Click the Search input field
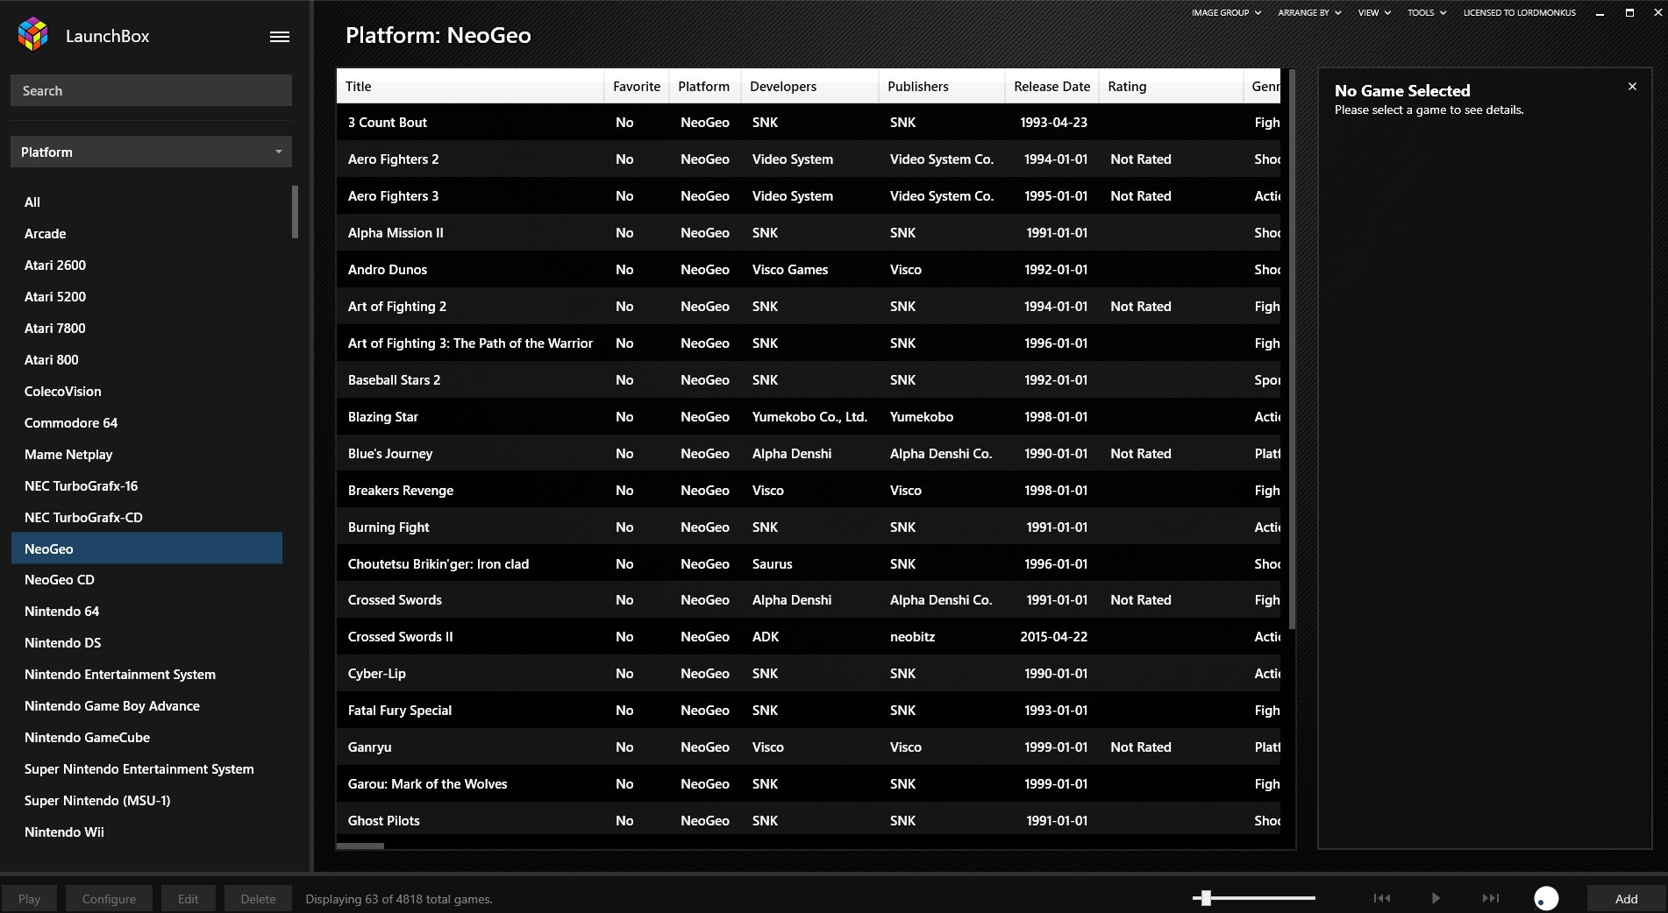Screen dimensions: 1668x913 click(x=151, y=90)
